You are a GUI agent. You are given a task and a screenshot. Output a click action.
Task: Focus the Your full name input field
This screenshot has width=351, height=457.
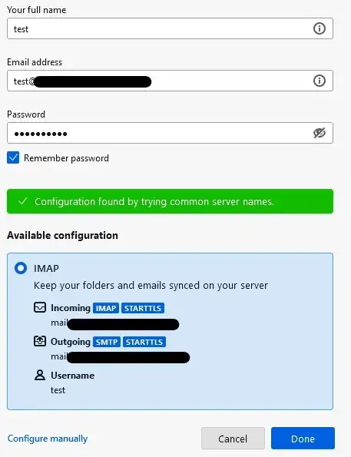point(170,28)
